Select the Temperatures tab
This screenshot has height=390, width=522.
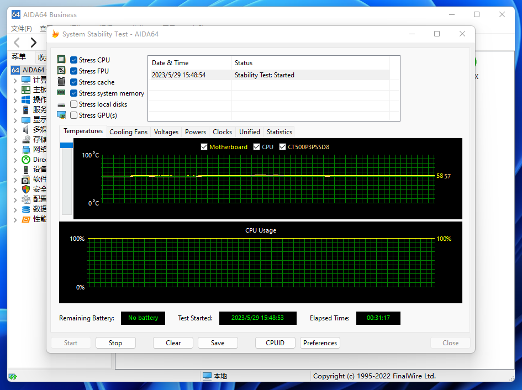83,131
